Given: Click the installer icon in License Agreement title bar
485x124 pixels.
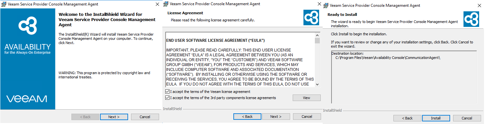Looking at the screenshot, I should [x=166, y=4].
